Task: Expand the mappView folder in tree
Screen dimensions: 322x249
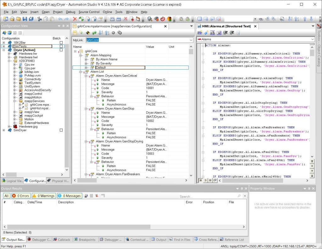Action: [x=15, y=112]
